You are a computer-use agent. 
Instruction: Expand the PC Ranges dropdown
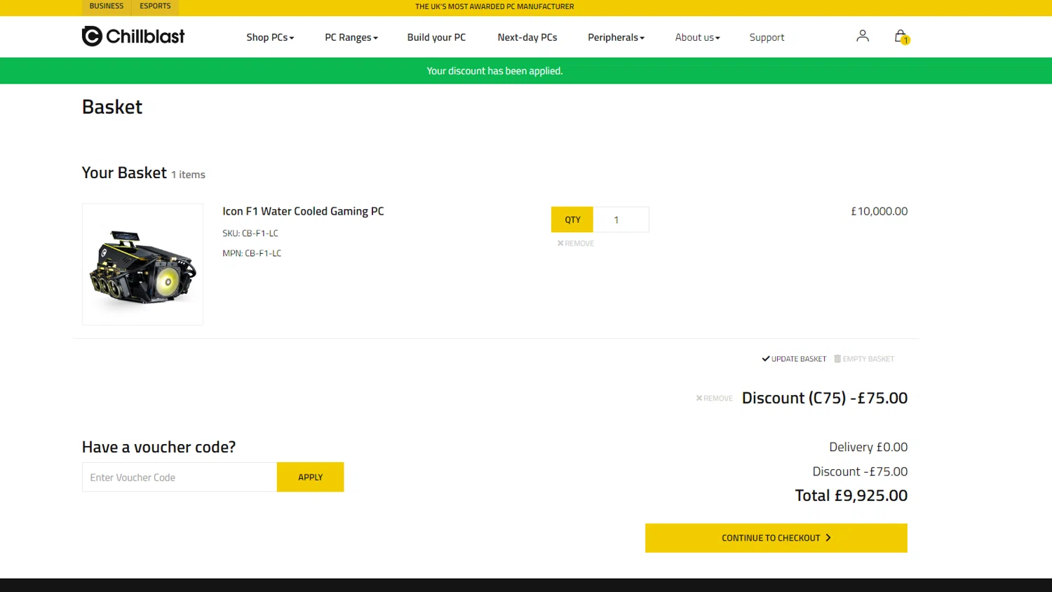pos(351,37)
